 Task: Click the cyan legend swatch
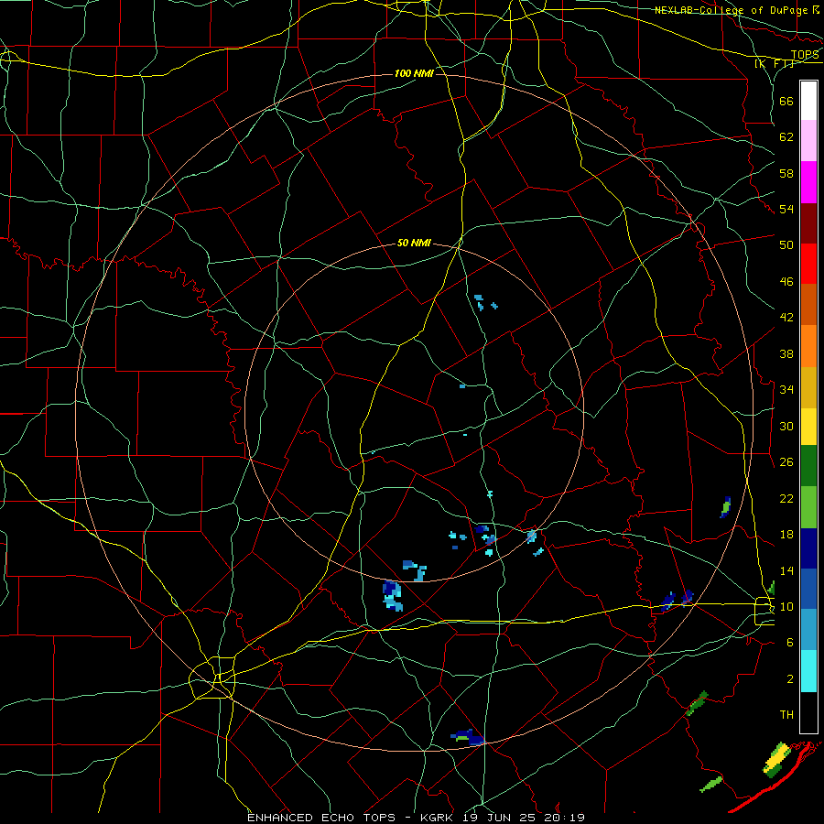808,671
